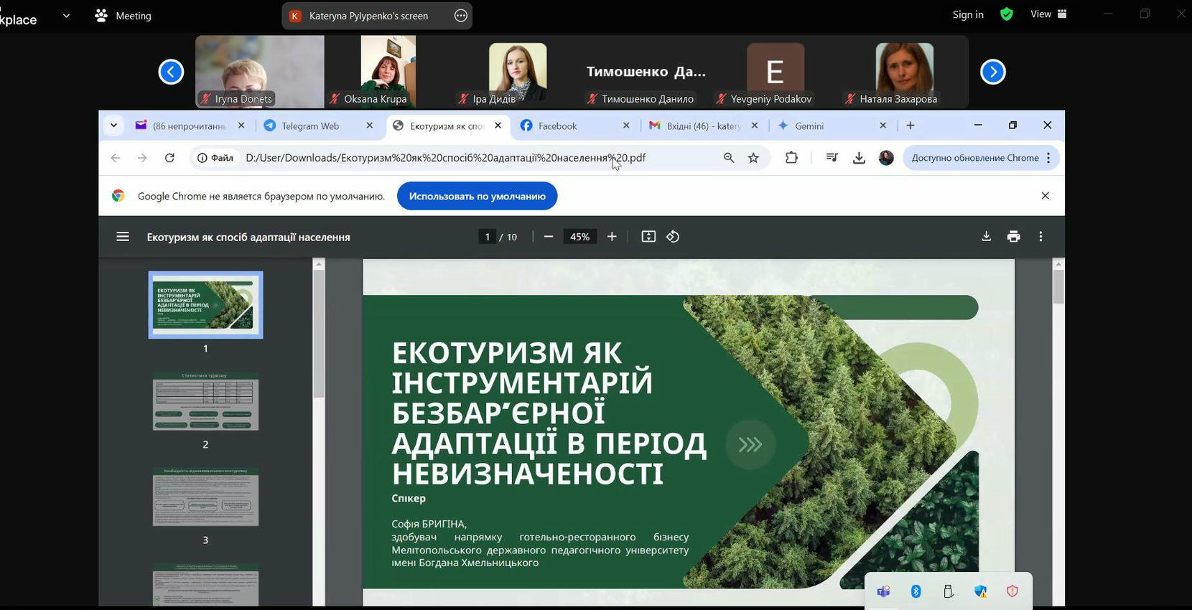The width and height of the screenshot is (1192, 610).
Task: Open the Chrome extensions puzzle icon
Action: [791, 158]
